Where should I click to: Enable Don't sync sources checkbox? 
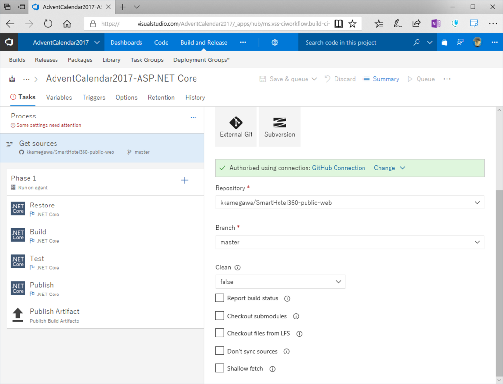[220, 351]
